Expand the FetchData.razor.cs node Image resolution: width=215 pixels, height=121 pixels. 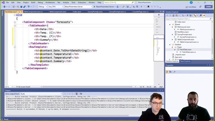[177, 52]
